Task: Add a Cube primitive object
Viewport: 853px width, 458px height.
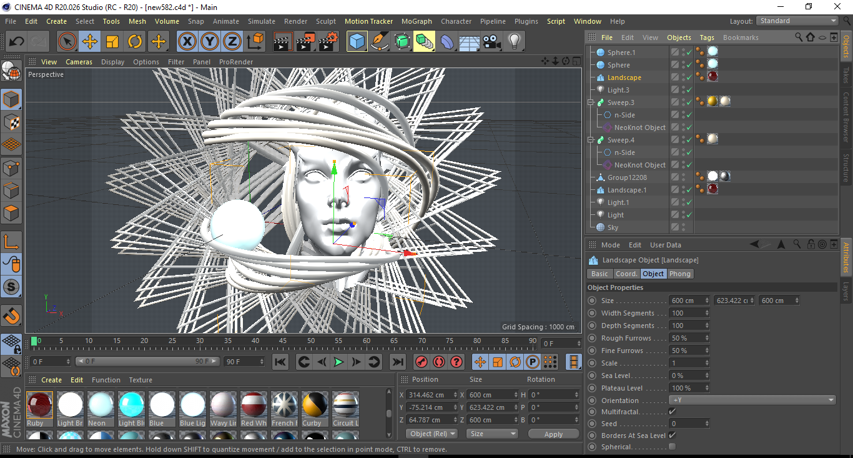Action: tap(357, 42)
